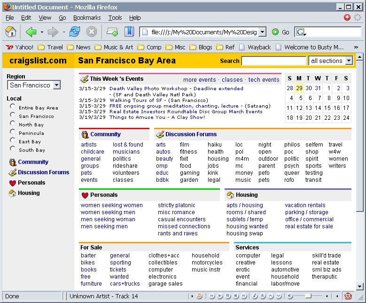The width and height of the screenshot is (366, 303).
Task: Adjust the status bar volume slider
Action: [308, 296]
